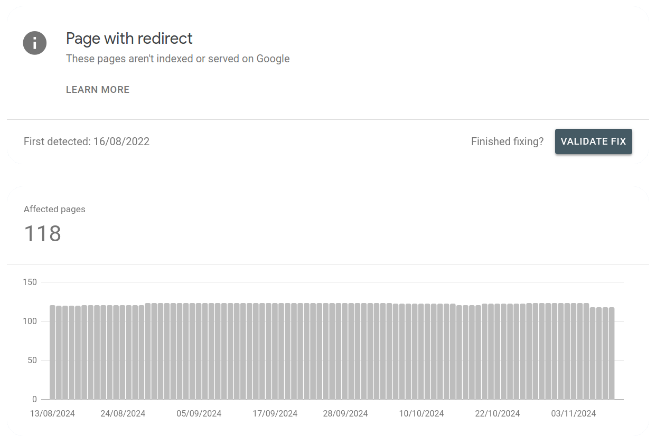This screenshot has height=445, width=656.
Task: Click the 10/10/2024 axis date
Action: (421, 413)
